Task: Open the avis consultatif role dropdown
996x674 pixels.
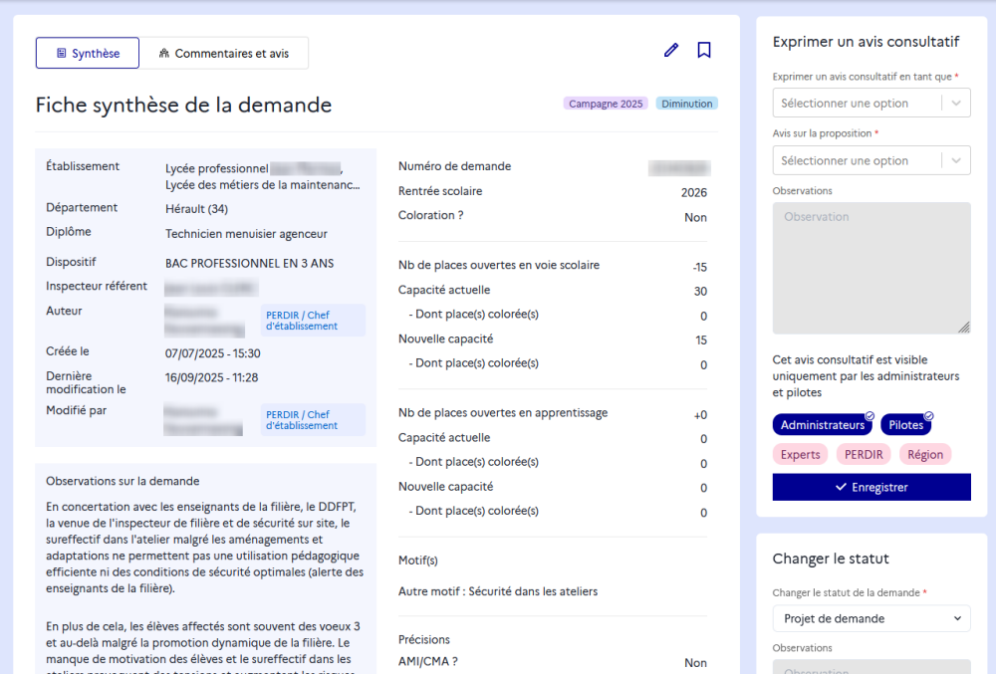Action: pyautogui.click(x=871, y=103)
